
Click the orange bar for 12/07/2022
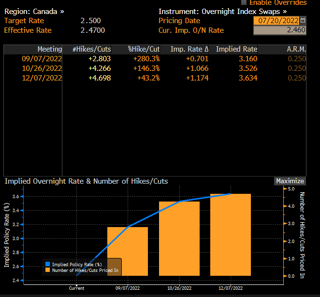pyautogui.click(x=231, y=235)
